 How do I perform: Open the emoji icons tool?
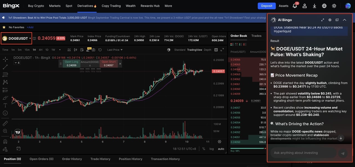point(5,113)
